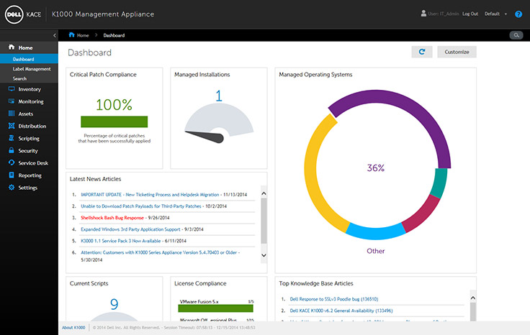This screenshot has height=335, width=530.
Task: Click the Monitoring sidebar icon
Action: coord(12,101)
